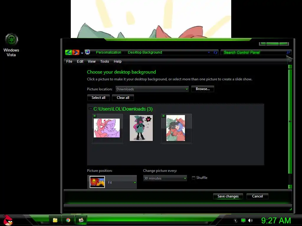Click the scrollbar up arrow
Viewport: 302px width, 226px height.
tap(290, 67)
